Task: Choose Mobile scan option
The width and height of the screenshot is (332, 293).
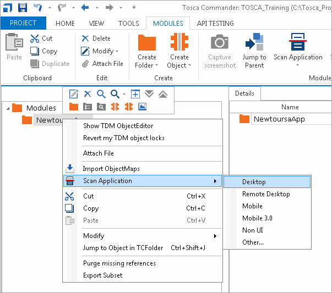Action: click(x=267, y=206)
